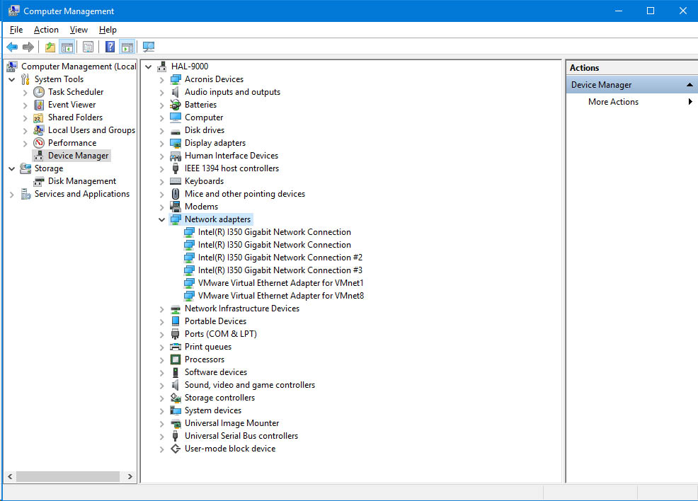Click the Keyboards device category icon
Screen dimensions: 698x501
pos(176,181)
